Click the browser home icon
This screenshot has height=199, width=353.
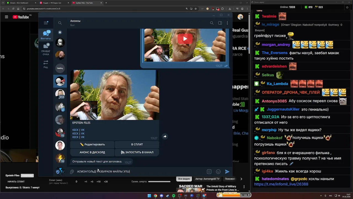tap(18, 9)
